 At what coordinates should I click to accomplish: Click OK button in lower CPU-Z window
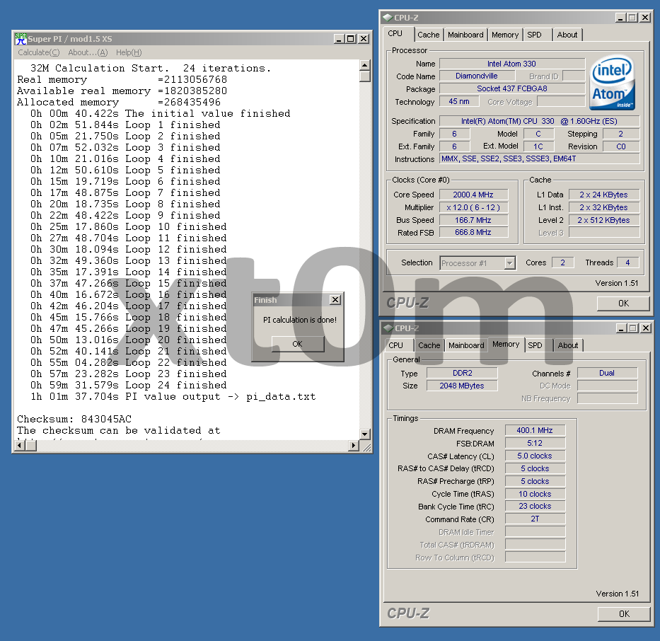pos(624,614)
